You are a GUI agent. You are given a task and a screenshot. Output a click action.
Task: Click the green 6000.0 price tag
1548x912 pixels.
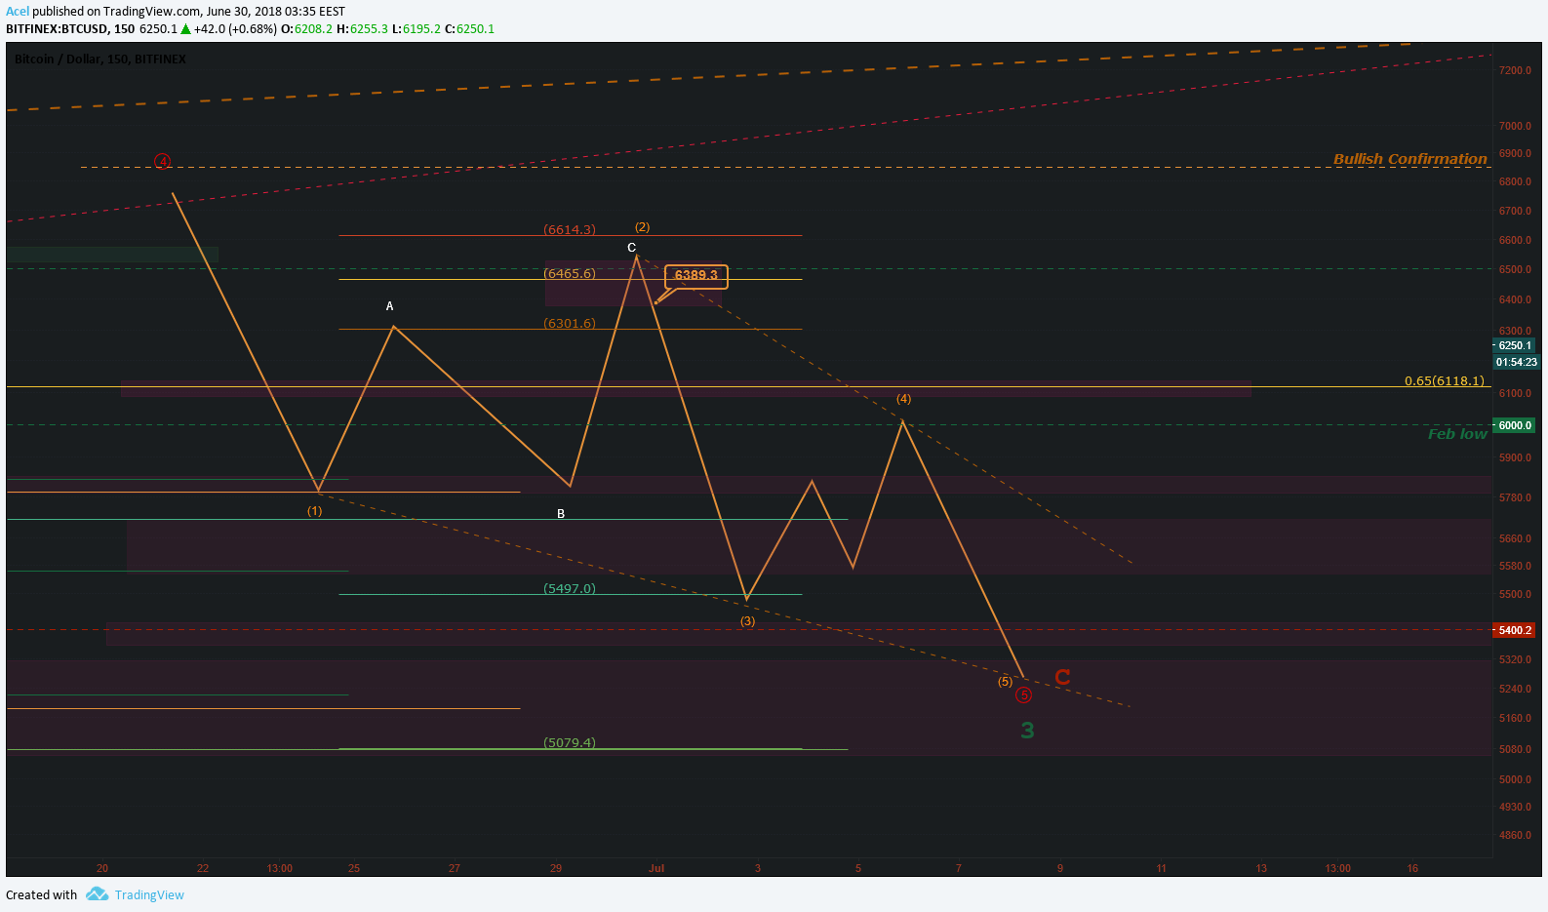tap(1515, 425)
